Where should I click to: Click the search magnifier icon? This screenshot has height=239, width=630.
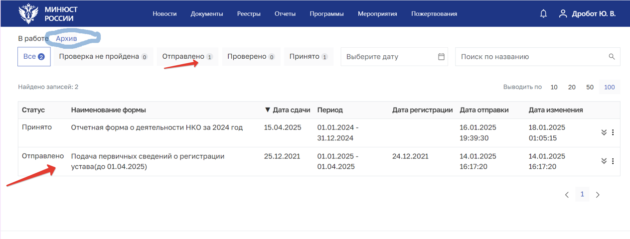click(612, 57)
